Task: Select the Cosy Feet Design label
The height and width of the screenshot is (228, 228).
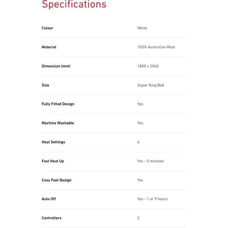Action: tap(57, 180)
